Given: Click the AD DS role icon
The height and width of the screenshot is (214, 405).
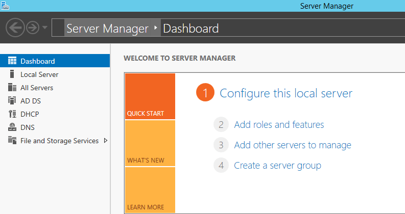Looking at the screenshot, I should pyautogui.click(x=12, y=100).
